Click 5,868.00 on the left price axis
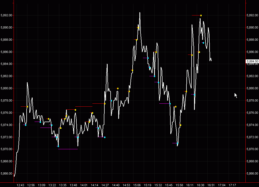 [x=6, y=161]
